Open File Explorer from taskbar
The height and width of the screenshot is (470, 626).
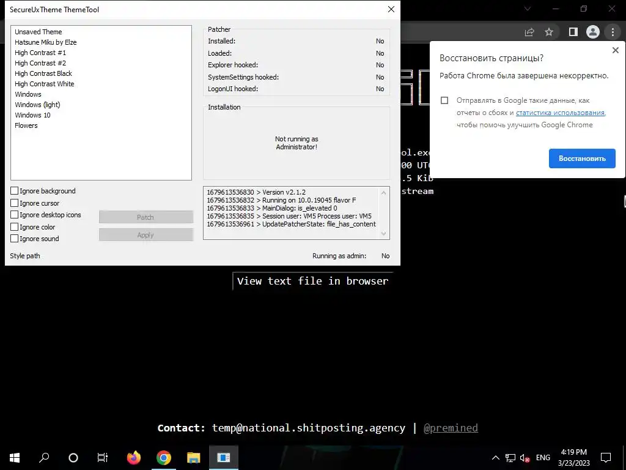click(x=194, y=458)
